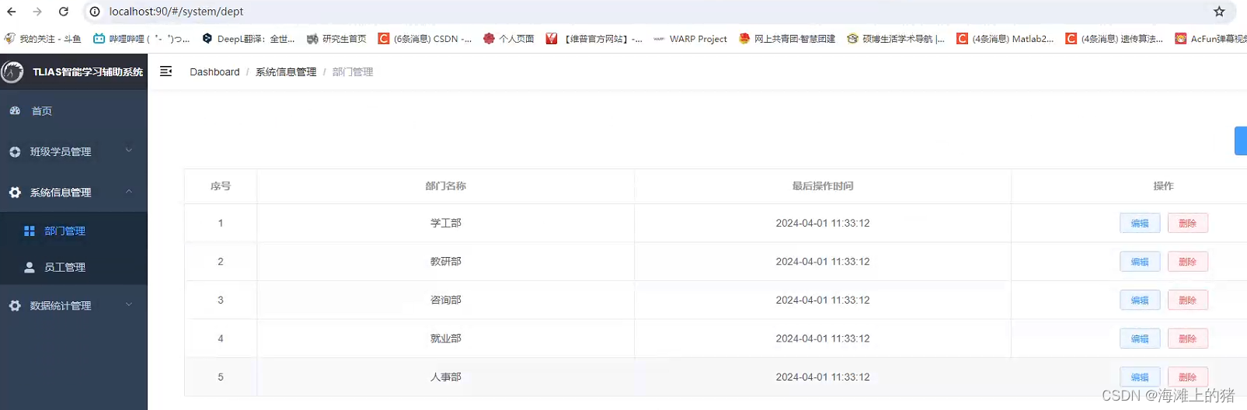The width and height of the screenshot is (1247, 410).
Task: Select the 人事部 name cell
Action: tap(446, 377)
